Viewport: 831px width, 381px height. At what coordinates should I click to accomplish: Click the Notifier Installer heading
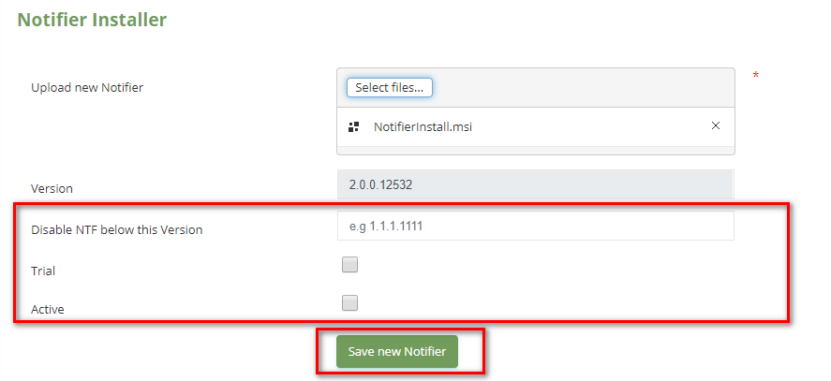92,19
